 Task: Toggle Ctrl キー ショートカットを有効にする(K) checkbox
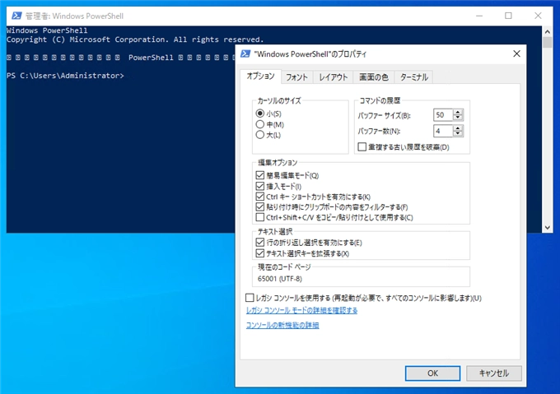[260, 197]
